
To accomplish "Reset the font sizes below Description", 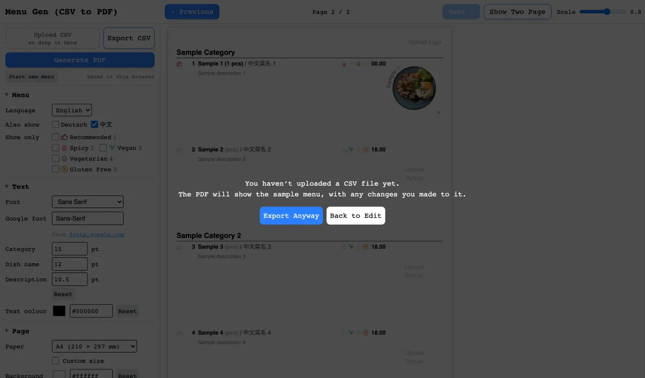I will click(63, 294).
